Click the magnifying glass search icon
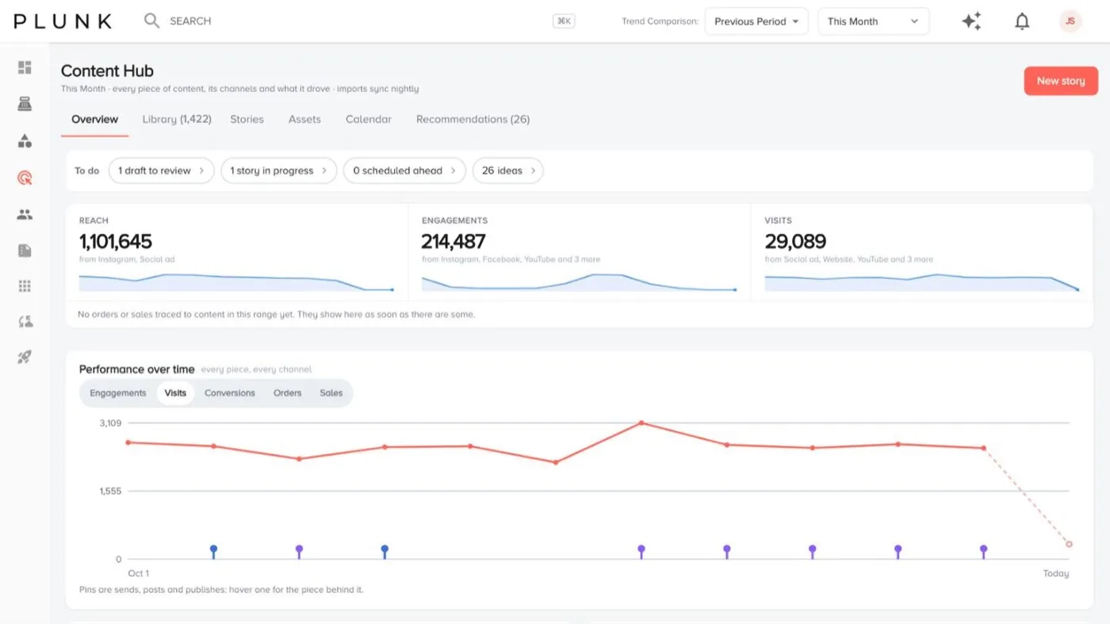The width and height of the screenshot is (1110, 624). (151, 21)
